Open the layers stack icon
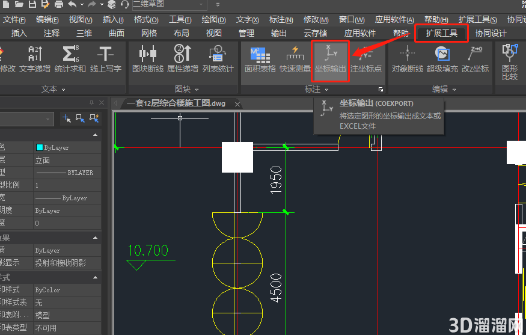This screenshot has height=335, width=526. coord(111,4)
